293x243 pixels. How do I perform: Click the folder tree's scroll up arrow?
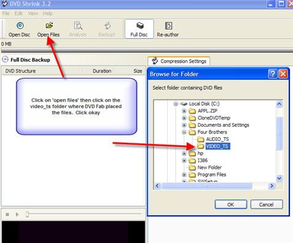pos(279,104)
